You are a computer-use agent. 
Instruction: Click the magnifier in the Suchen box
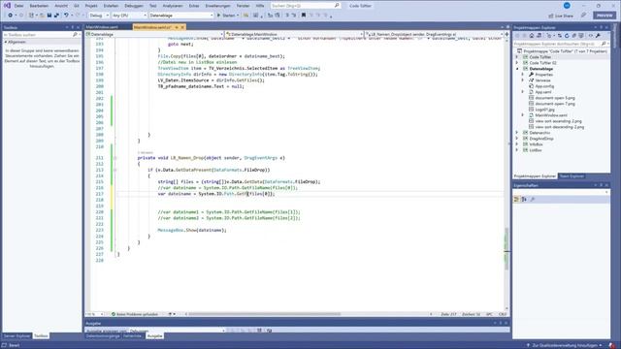(x=337, y=6)
